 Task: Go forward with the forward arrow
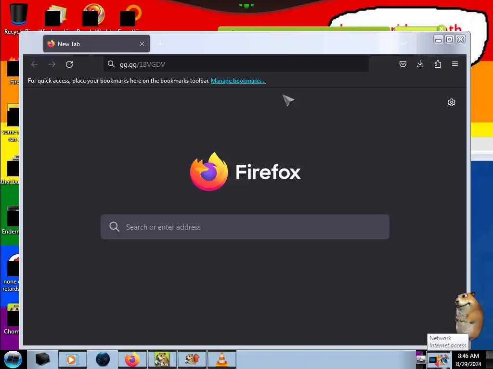click(x=52, y=64)
